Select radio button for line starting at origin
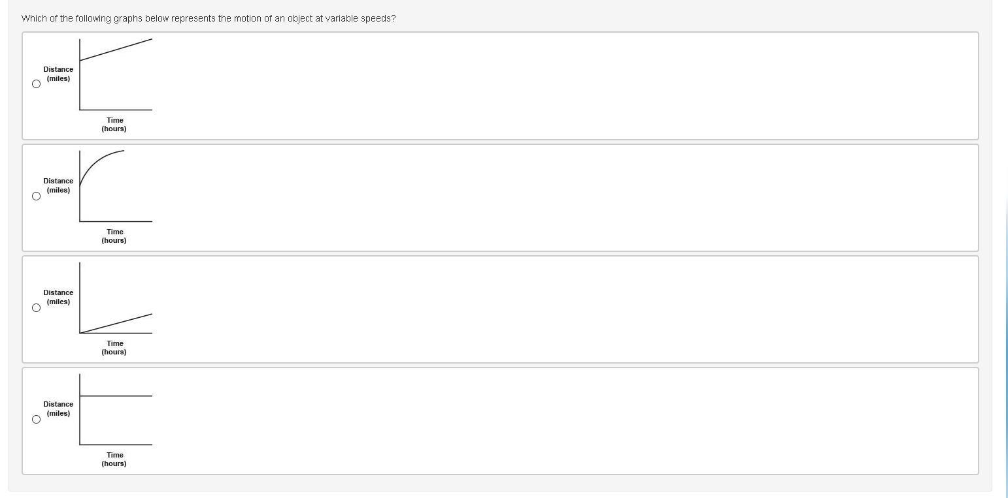Image resolution: width=1008 pixels, height=498 pixels. (36, 307)
